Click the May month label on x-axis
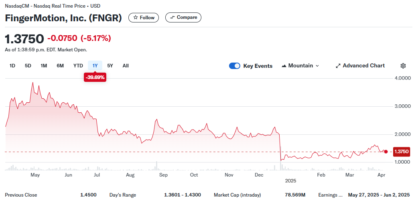This screenshot has width=418, height=199. pos(35,175)
